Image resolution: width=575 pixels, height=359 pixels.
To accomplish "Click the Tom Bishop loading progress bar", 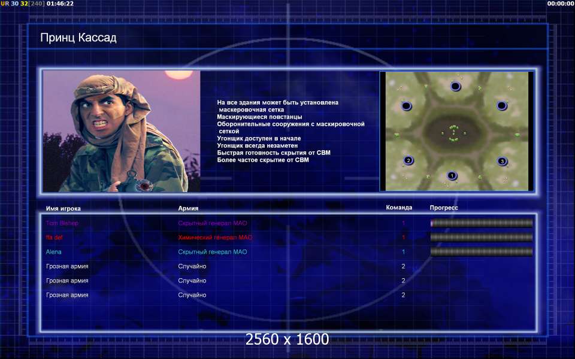I will 481,223.
